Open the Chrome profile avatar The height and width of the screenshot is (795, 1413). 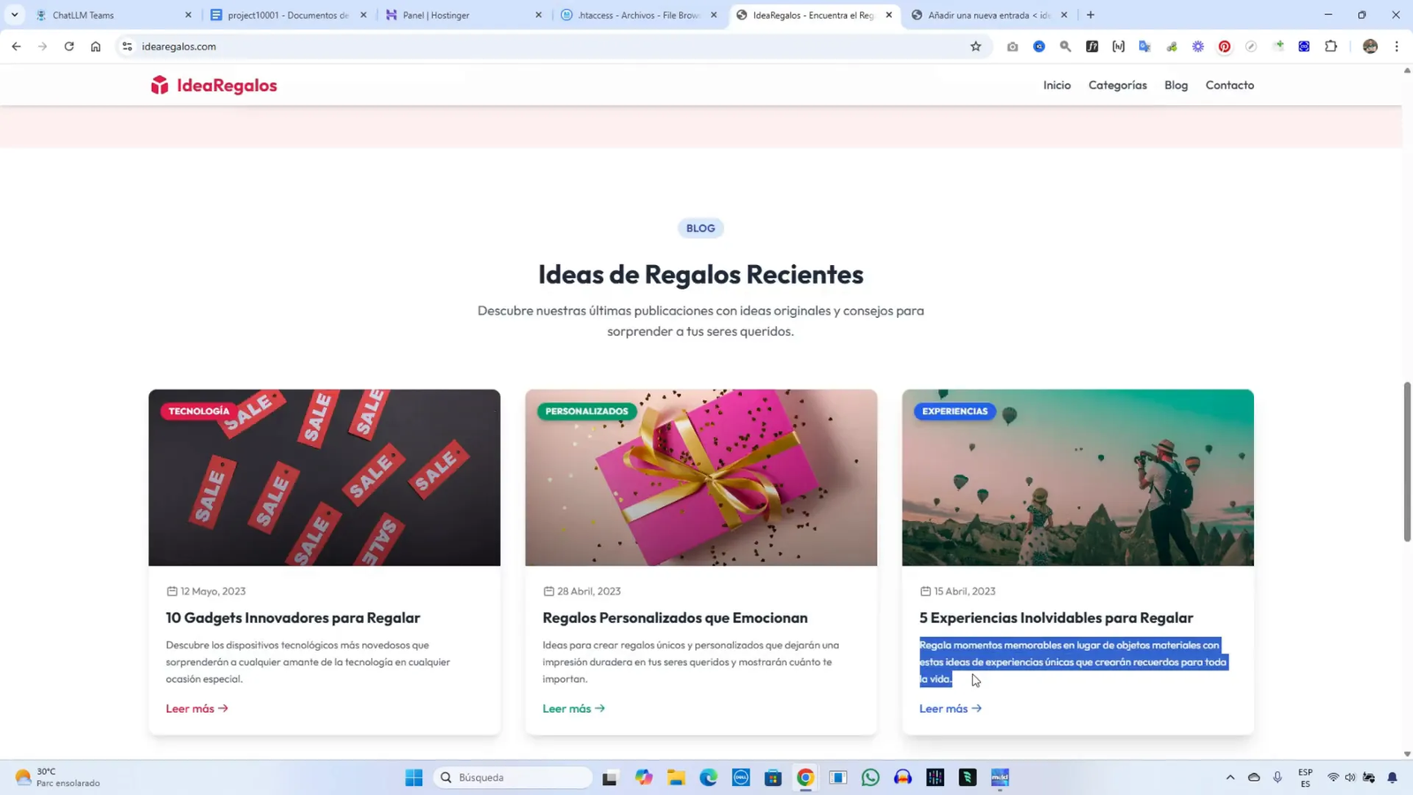[1371, 47]
